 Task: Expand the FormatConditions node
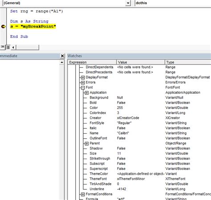click(x=83, y=194)
